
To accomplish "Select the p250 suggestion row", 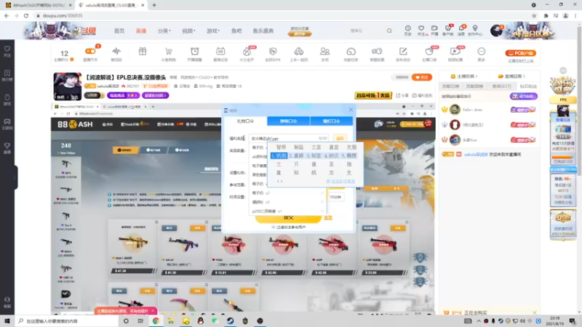I will coord(287,211).
